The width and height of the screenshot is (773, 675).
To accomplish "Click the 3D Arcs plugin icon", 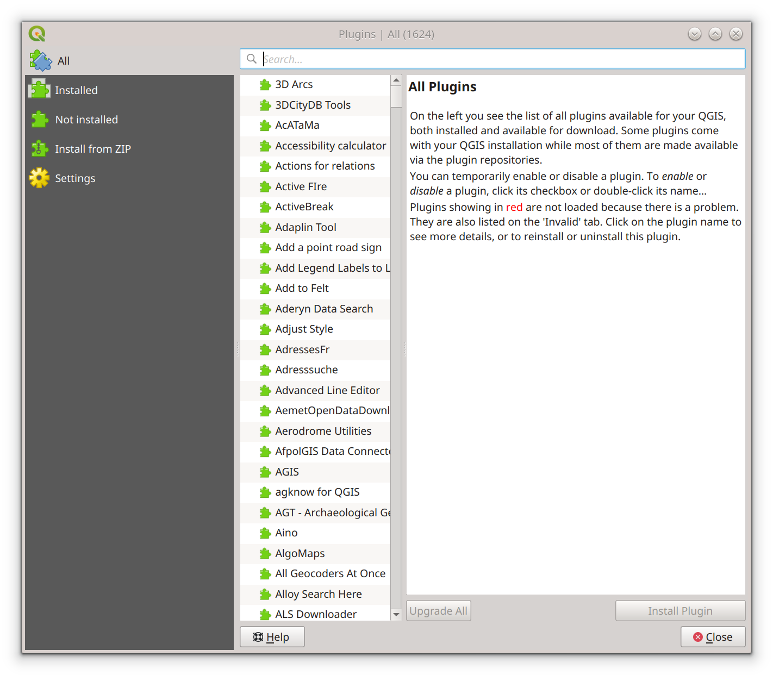I will pyautogui.click(x=265, y=85).
